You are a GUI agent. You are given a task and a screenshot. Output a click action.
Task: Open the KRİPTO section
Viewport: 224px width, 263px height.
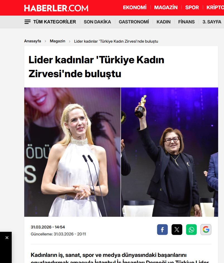pyautogui.click(x=215, y=7)
